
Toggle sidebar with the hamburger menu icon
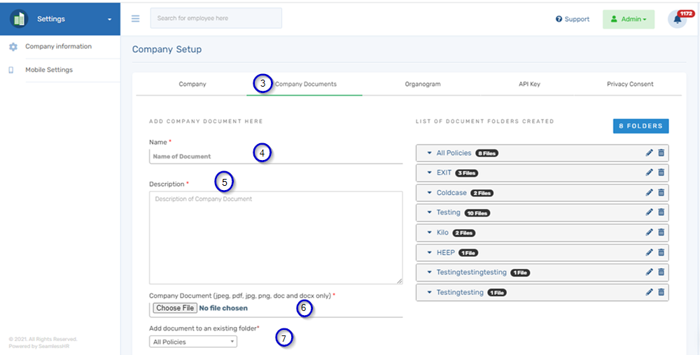click(x=135, y=19)
